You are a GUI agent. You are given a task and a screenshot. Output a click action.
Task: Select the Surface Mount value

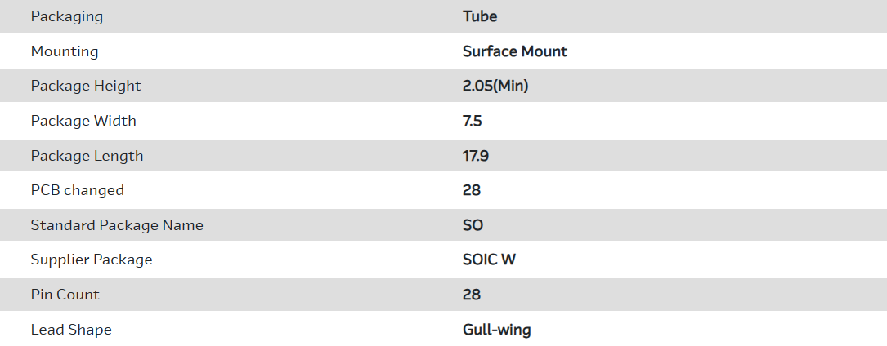[x=515, y=51]
